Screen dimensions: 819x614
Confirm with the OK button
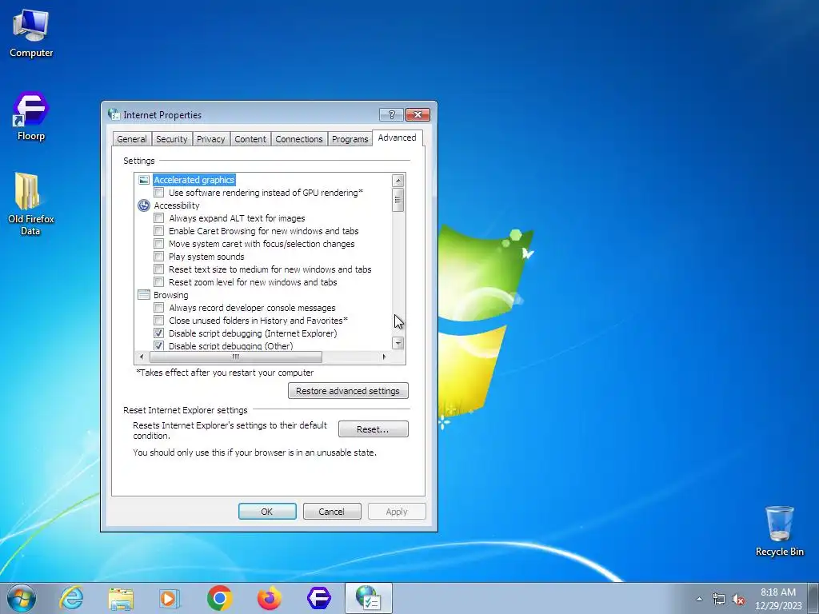pyautogui.click(x=267, y=512)
